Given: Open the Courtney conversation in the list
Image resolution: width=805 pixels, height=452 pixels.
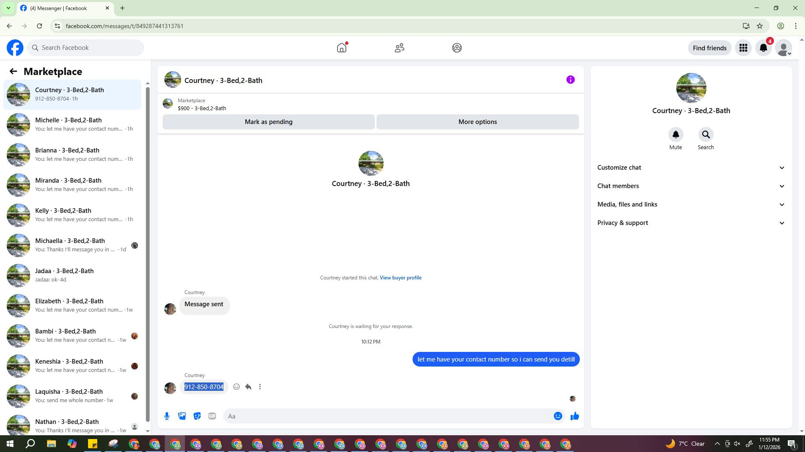Looking at the screenshot, I should 72,94.
